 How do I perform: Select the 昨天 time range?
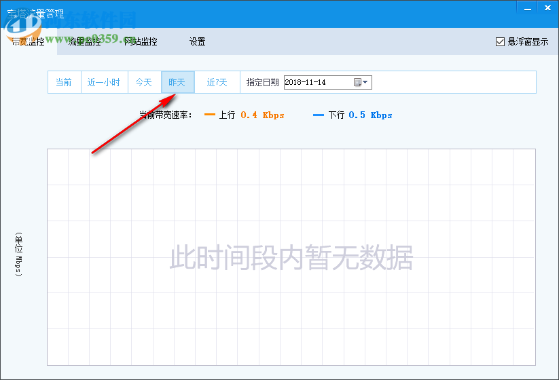click(x=177, y=82)
